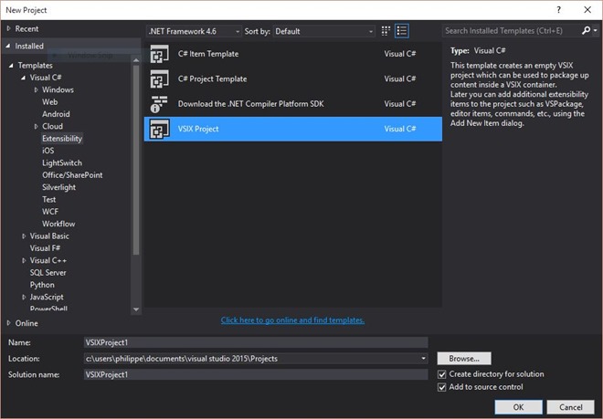
Task: Select the Visual F# node
Action: [45, 248]
